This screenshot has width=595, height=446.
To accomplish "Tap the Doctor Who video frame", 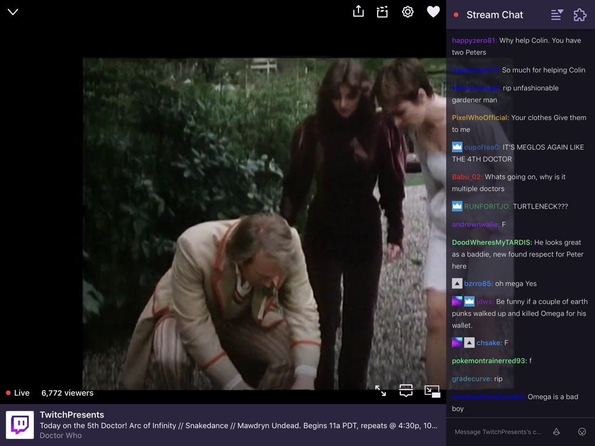I will (264, 224).
